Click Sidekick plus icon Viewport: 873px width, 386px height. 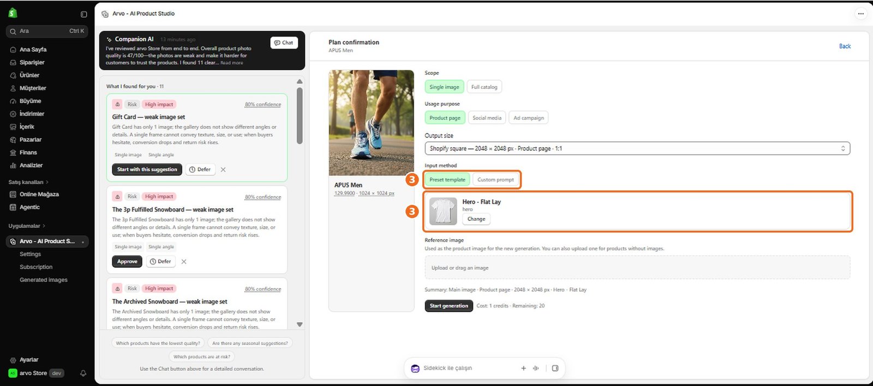pos(523,369)
